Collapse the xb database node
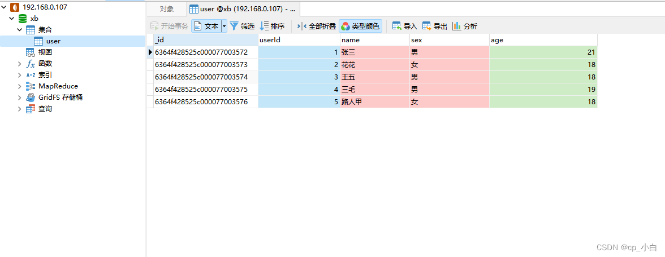 (12, 19)
